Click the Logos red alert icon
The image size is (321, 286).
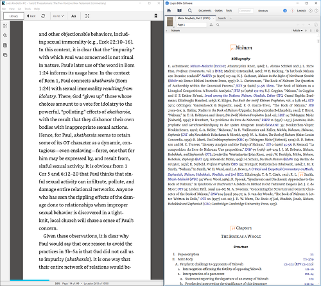click(x=292, y=10)
